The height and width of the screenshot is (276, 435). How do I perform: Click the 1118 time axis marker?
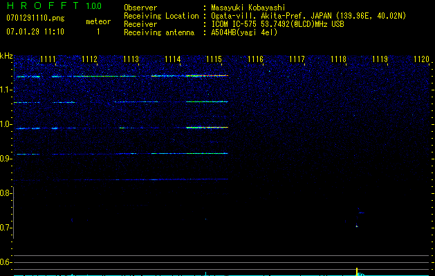click(338, 59)
